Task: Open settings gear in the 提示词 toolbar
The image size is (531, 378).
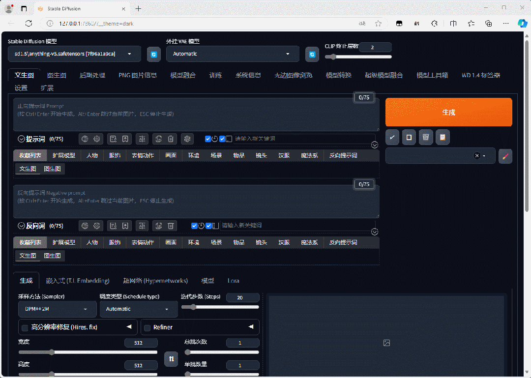Action: [x=97, y=139]
